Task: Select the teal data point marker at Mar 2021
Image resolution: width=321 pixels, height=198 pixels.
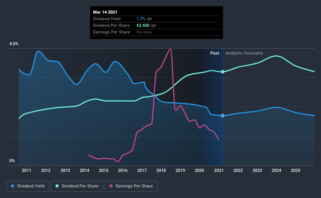Action: coord(222,72)
